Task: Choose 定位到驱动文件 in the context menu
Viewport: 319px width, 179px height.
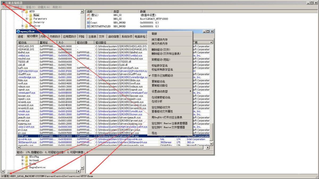Action: [x=170, y=107]
